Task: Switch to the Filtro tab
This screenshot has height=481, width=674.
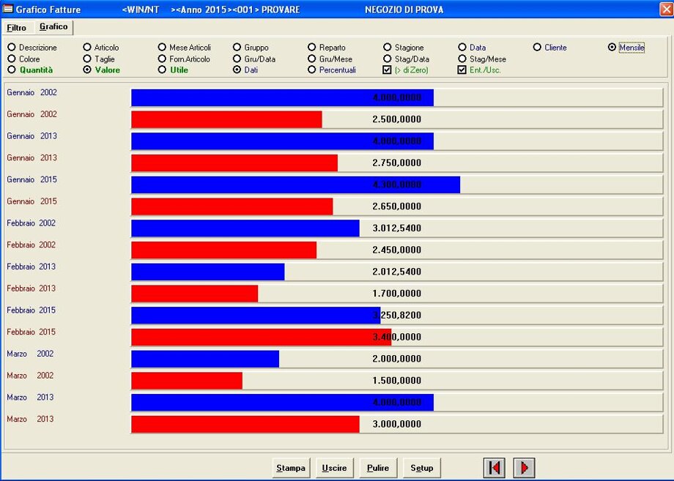Action: [x=17, y=28]
